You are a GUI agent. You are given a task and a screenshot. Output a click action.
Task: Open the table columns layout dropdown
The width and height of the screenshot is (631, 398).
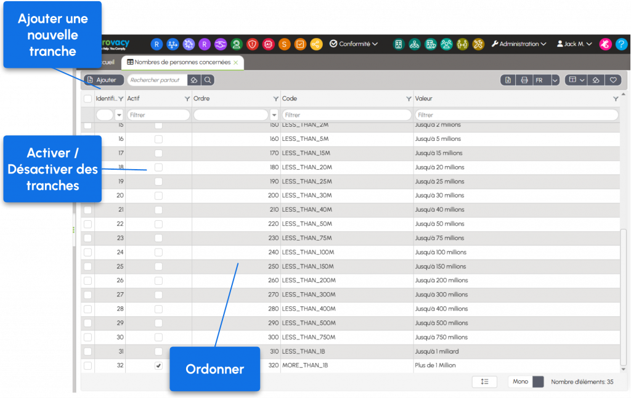576,80
